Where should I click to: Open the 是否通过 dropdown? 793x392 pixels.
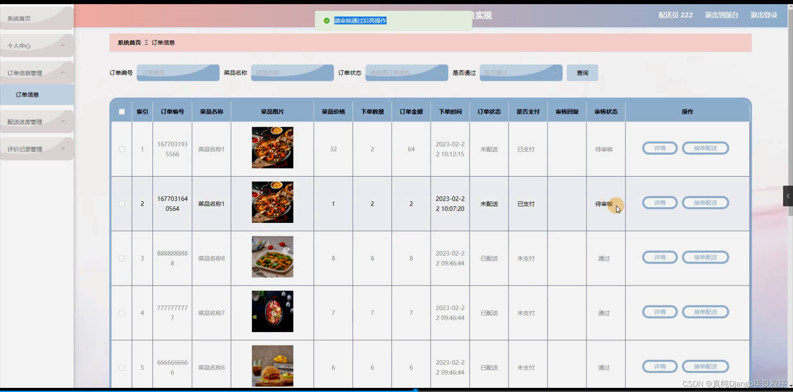[520, 73]
